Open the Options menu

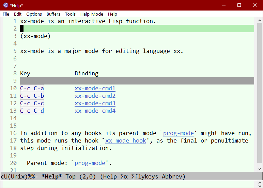(x=34, y=14)
